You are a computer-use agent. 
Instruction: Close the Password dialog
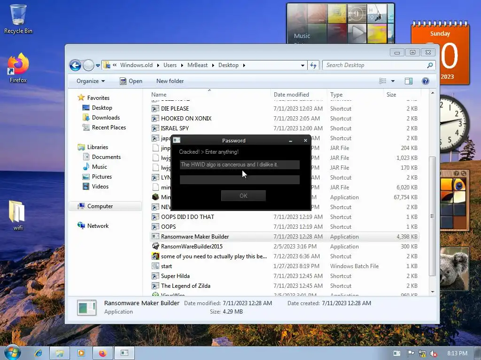(305, 141)
